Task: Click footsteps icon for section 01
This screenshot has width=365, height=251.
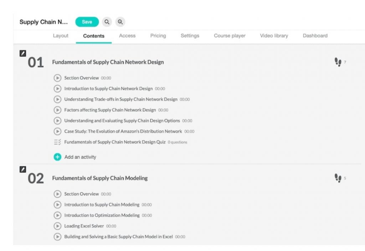Action: click(x=338, y=62)
